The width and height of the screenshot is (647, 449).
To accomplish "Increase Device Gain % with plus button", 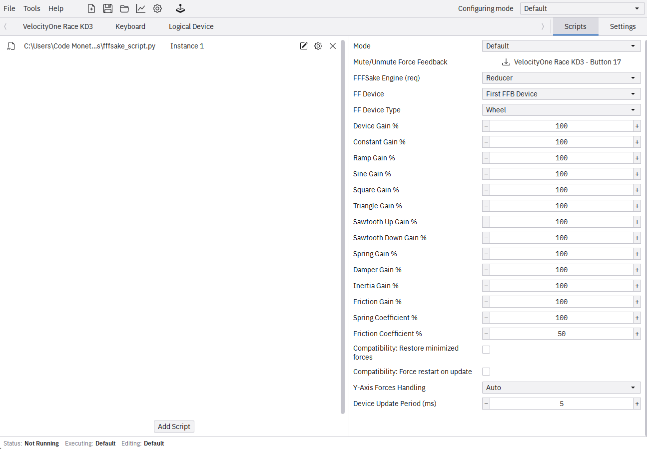I will click(x=637, y=126).
